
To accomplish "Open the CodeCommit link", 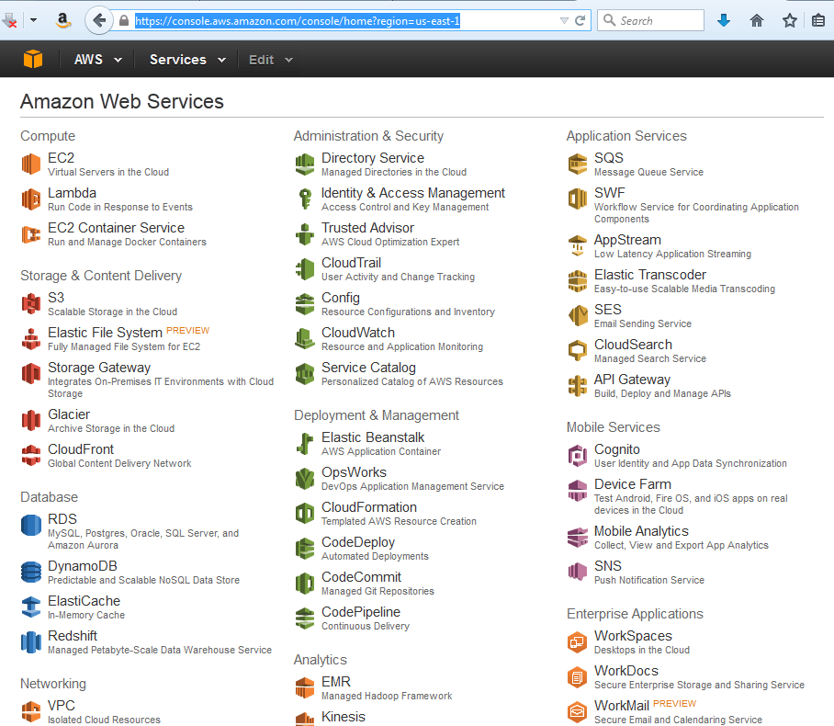I will (x=361, y=577).
